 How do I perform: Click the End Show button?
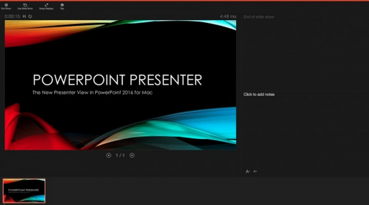(x=6, y=7)
